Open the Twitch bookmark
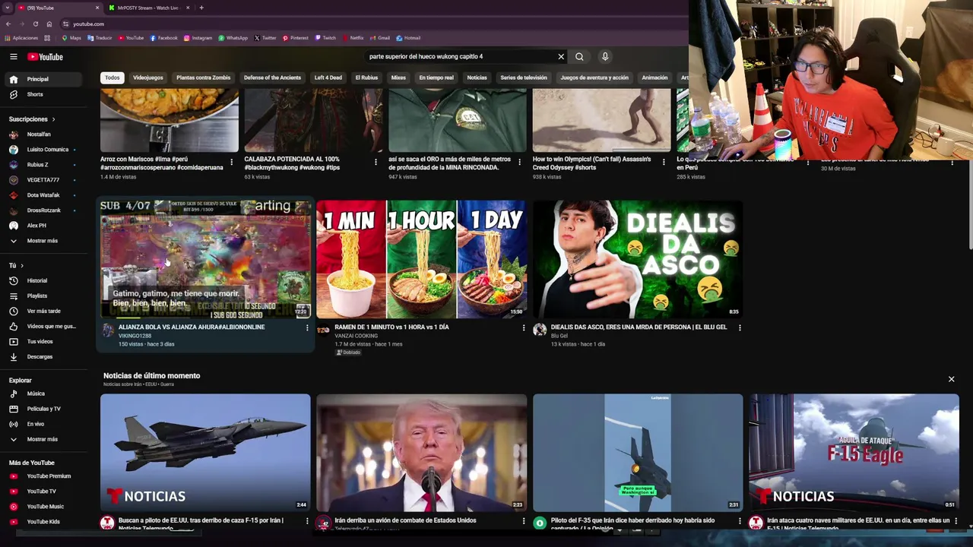 click(325, 38)
